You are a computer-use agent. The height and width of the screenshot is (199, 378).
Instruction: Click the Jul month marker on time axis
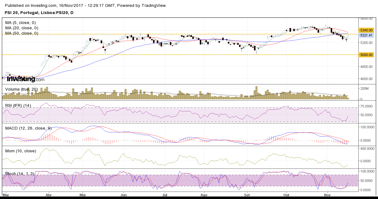pyautogui.click(x=165, y=195)
